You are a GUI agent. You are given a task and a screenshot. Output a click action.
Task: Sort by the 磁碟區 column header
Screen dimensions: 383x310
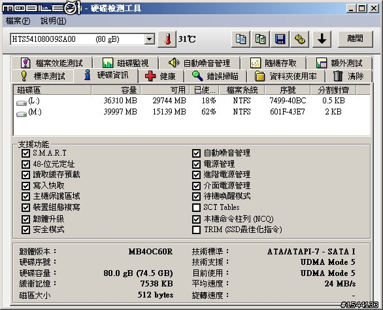[52, 90]
